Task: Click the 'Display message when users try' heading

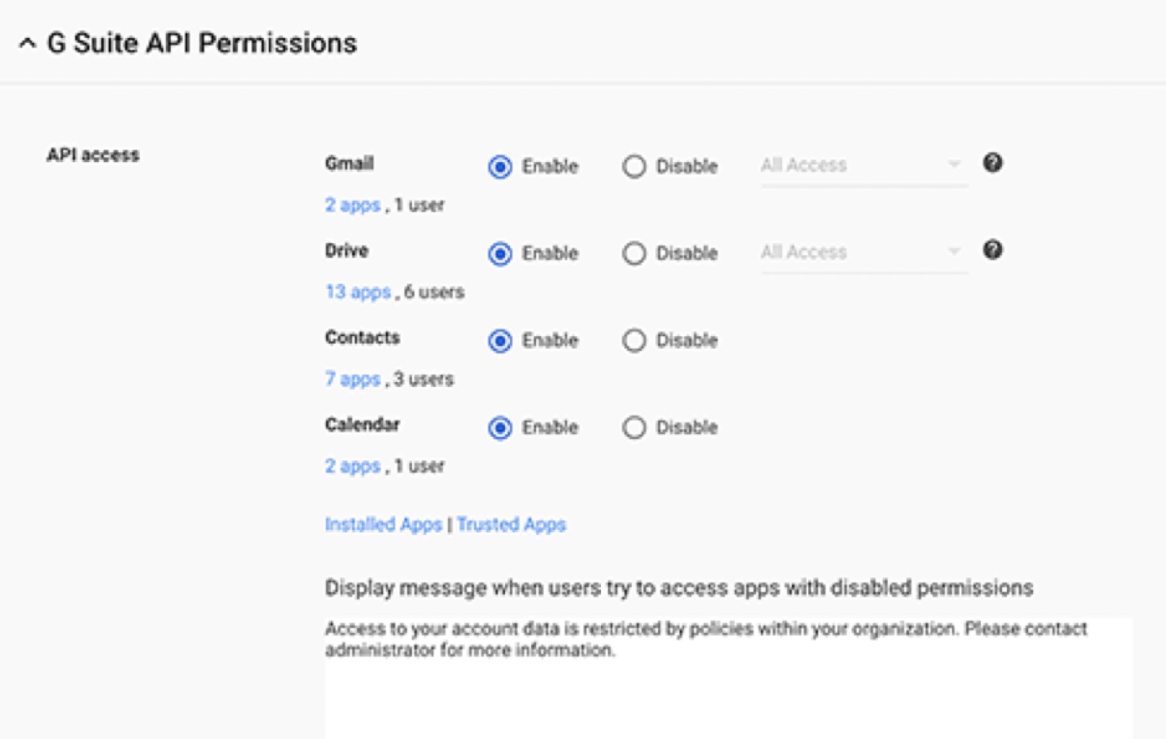Action: tap(679, 587)
